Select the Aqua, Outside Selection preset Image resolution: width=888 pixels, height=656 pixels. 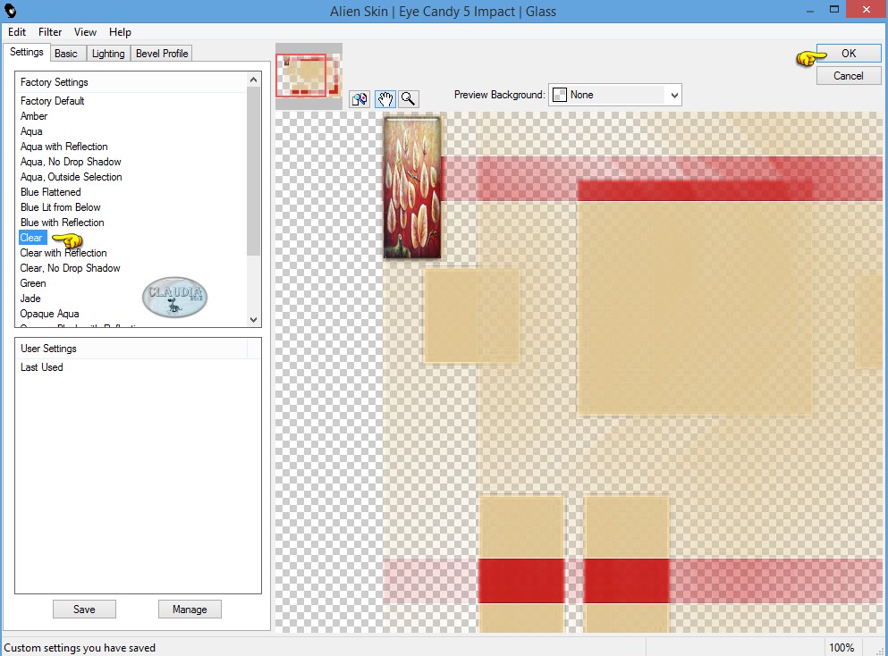click(72, 177)
